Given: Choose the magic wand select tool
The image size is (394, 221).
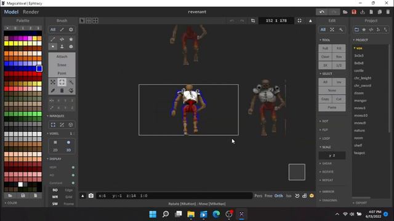Looking at the screenshot, I should coord(71,82).
